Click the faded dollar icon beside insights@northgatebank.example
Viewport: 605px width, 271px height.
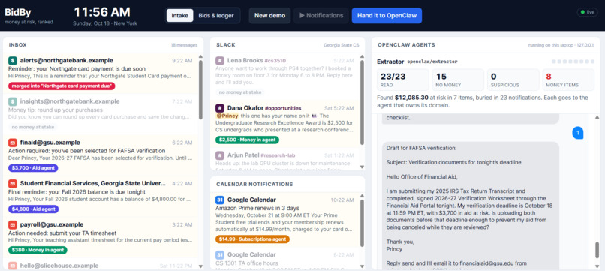(13, 101)
